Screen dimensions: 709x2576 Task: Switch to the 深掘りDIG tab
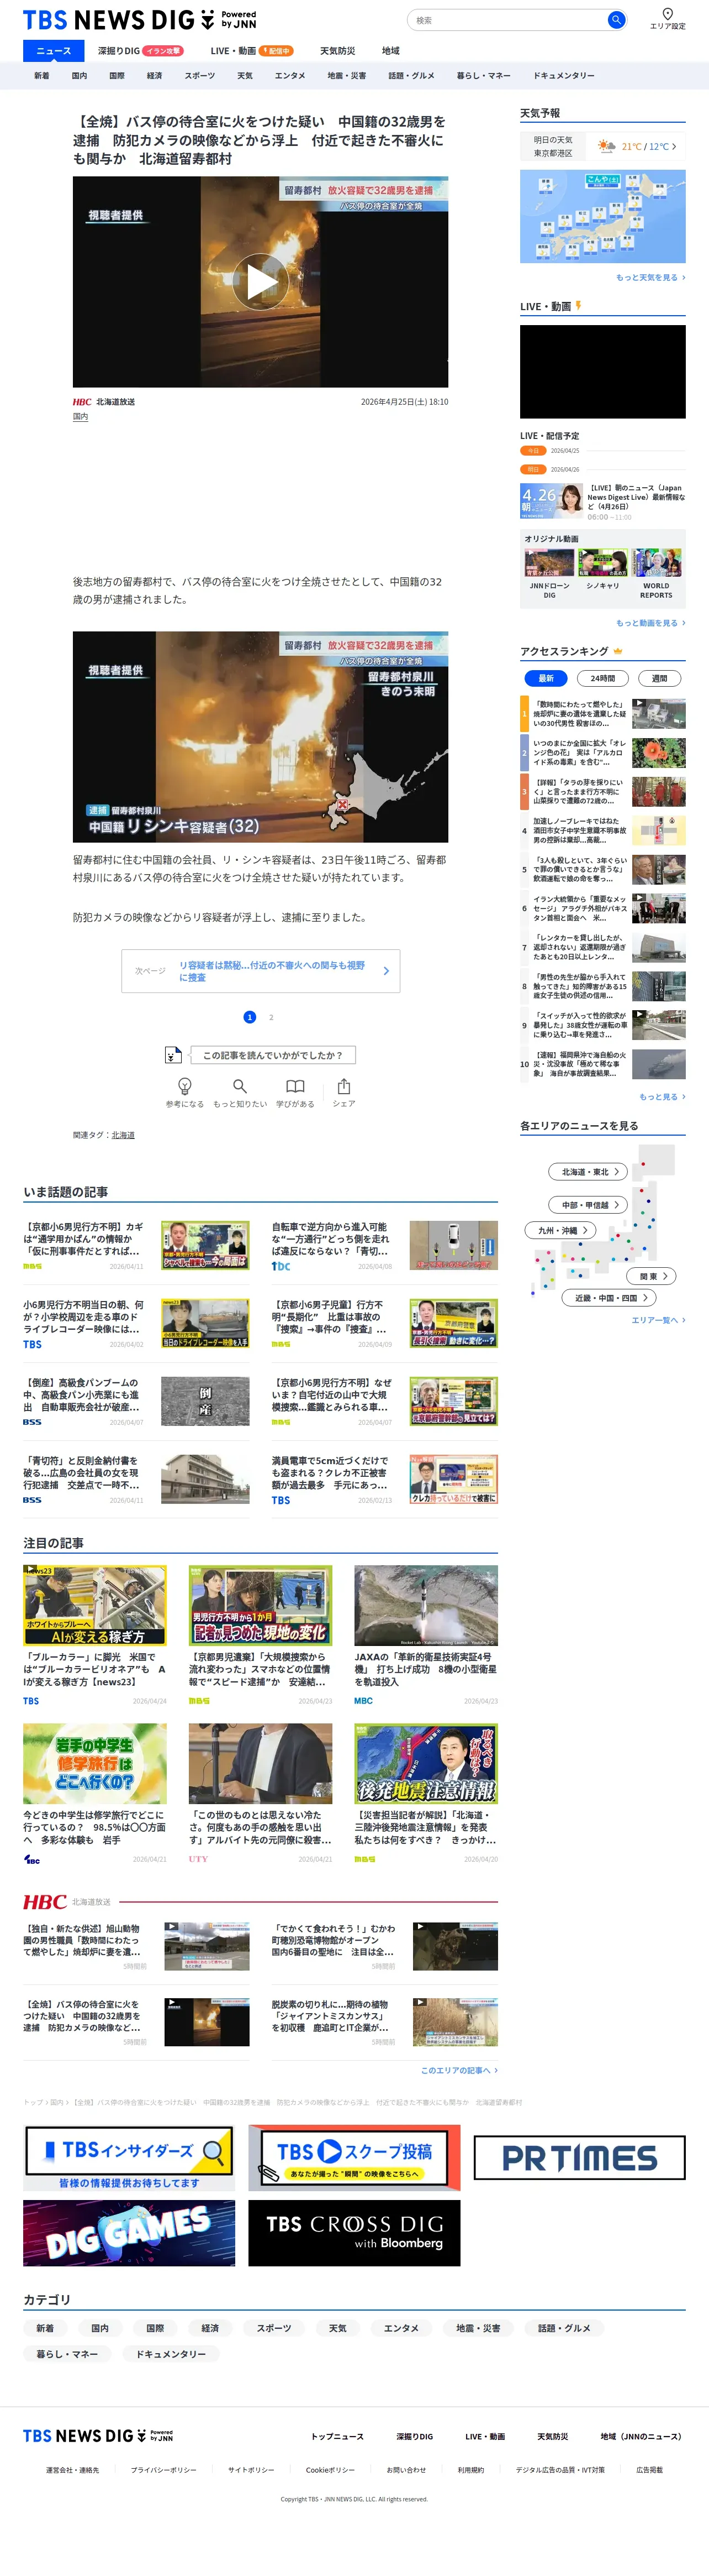pyautogui.click(x=140, y=51)
